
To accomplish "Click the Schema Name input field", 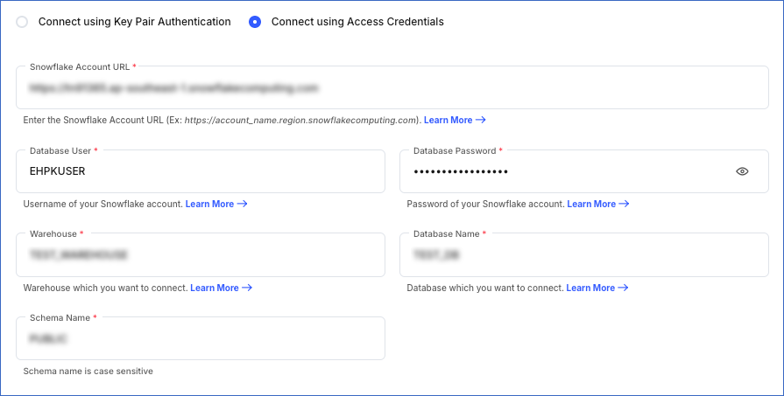I will [201, 338].
